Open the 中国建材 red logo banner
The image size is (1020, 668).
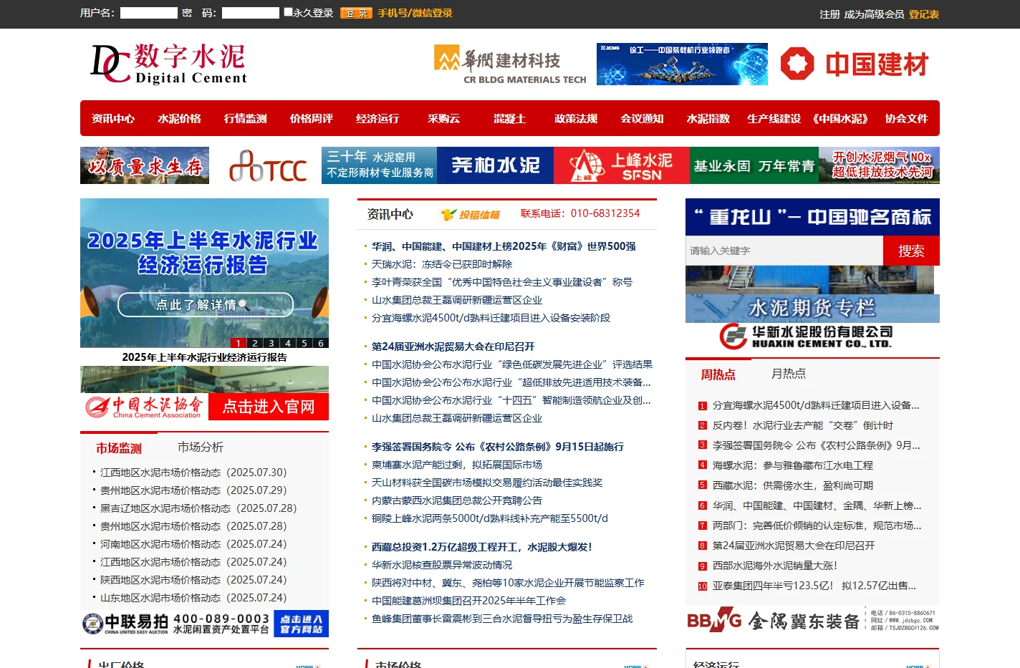855,64
